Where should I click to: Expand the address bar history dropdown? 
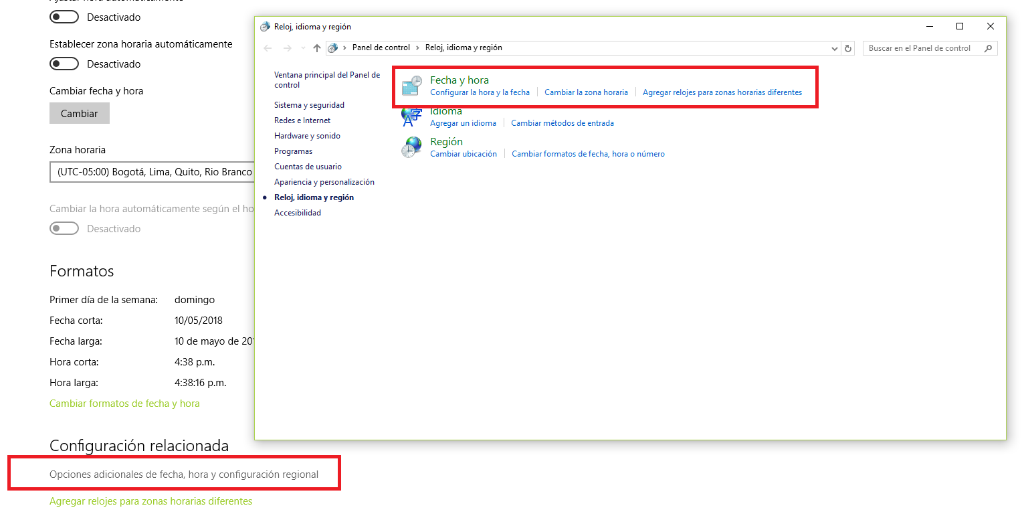[x=834, y=48]
